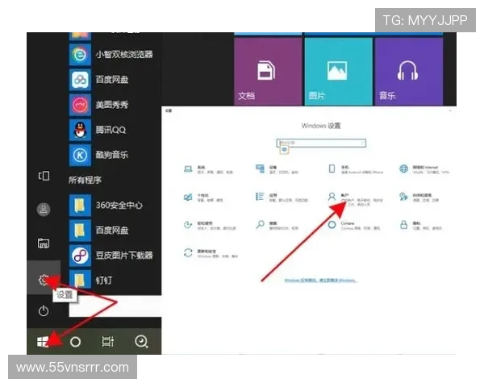
Task: Click the activate Windows link
Action: coord(320,281)
